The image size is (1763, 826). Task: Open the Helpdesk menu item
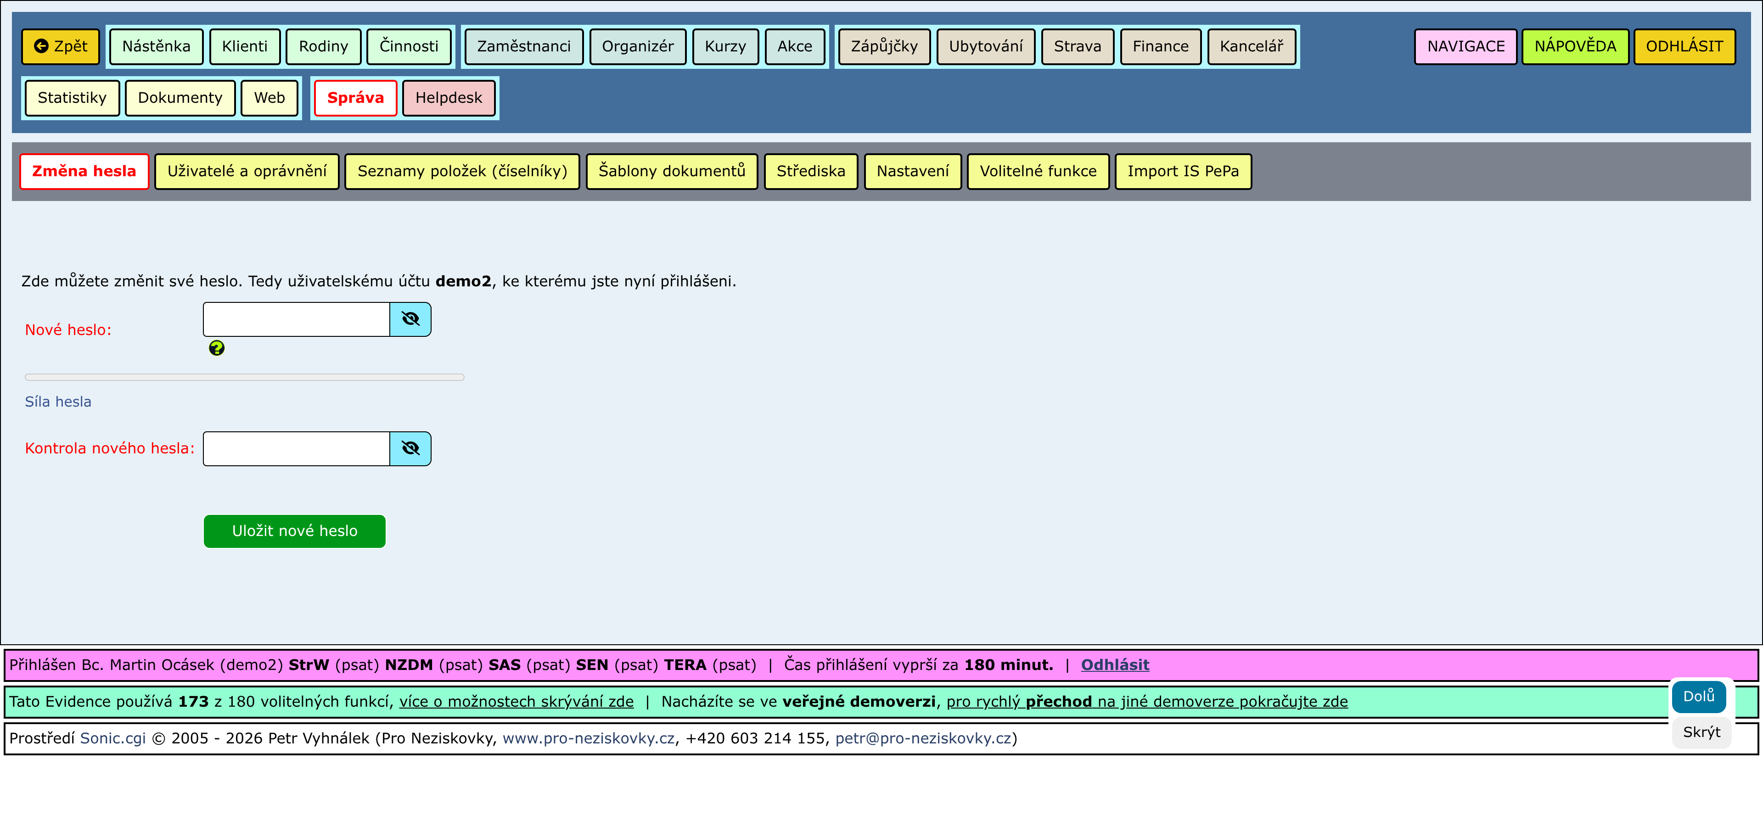pyautogui.click(x=448, y=98)
